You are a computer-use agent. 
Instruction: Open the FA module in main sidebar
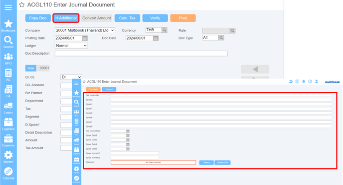point(8,91)
